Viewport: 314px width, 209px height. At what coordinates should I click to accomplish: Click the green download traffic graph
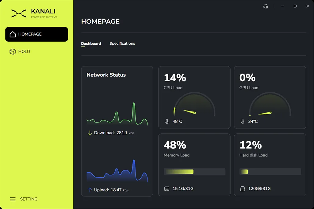[x=117, y=114]
